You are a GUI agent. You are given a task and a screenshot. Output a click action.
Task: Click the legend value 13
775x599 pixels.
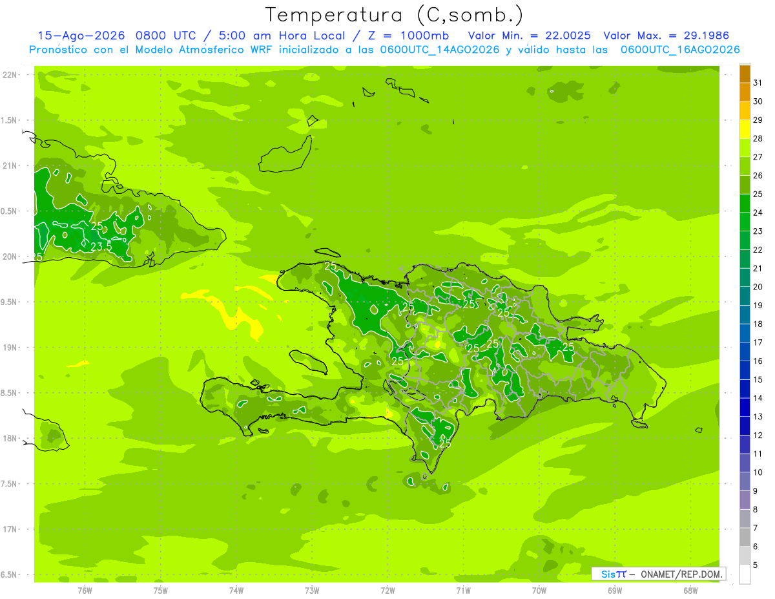click(758, 417)
